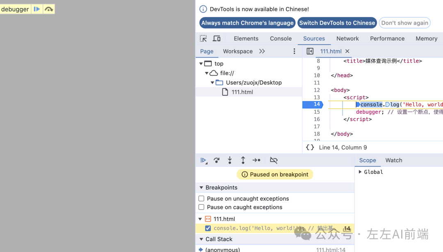Step into next function call
Viewport: 443px width, 252px height.
point(230,160)
